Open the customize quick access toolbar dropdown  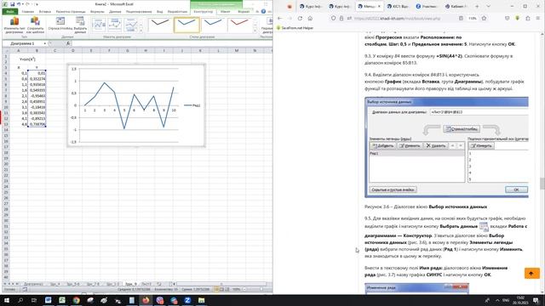pos(37,4)
